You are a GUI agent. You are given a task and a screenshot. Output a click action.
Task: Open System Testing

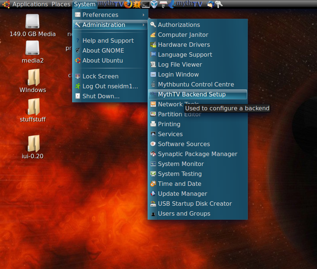point(198,174)
